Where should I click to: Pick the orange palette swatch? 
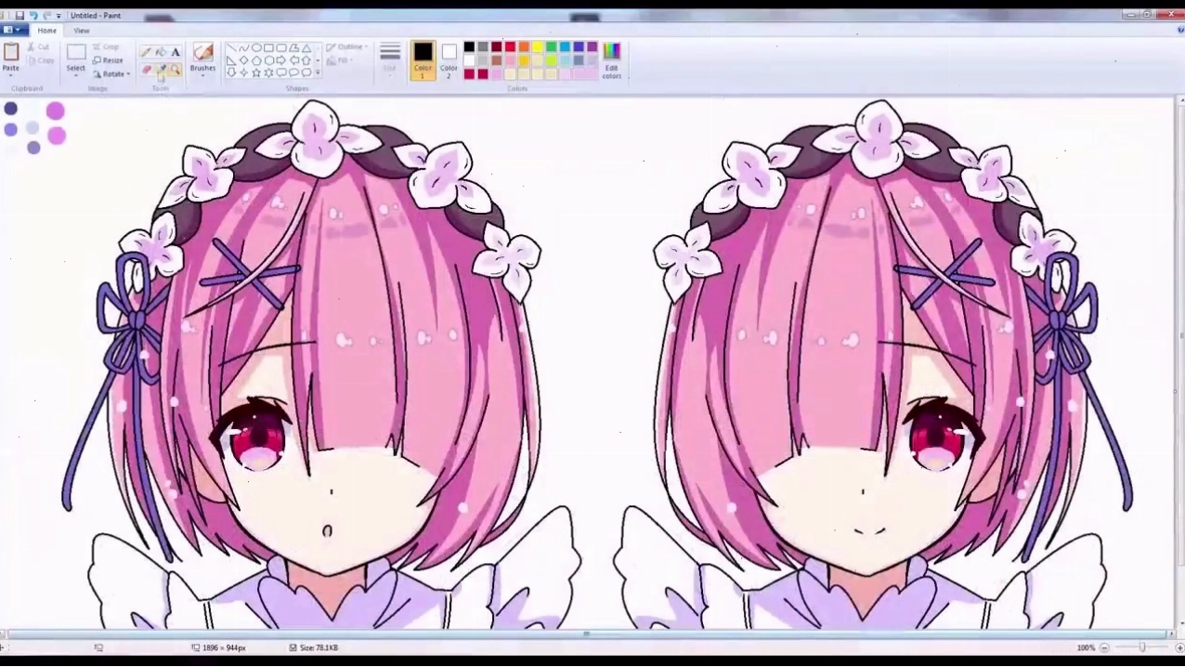click(524, 47)
